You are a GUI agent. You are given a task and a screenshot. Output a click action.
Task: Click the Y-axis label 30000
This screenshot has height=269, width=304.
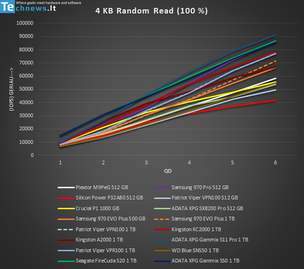pyautogui.click(x=26, y=116)
